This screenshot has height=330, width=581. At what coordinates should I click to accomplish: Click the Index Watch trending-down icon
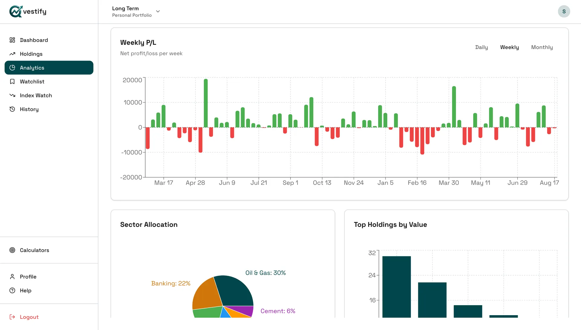pyautogui.click(x=12, y=95)
